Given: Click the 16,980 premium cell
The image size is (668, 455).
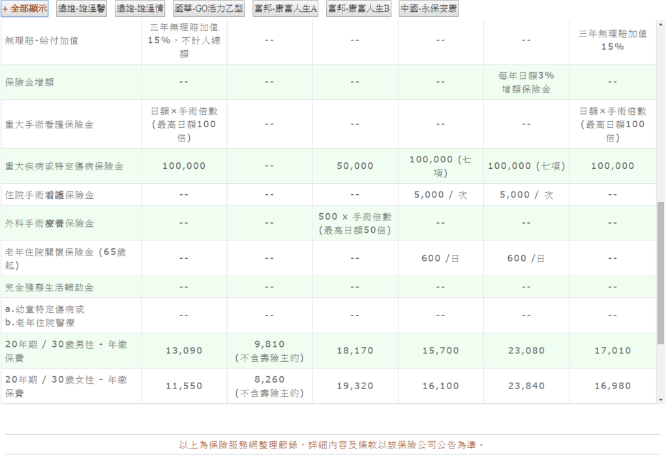Looking at the screenshot, I should click(613, 386).
